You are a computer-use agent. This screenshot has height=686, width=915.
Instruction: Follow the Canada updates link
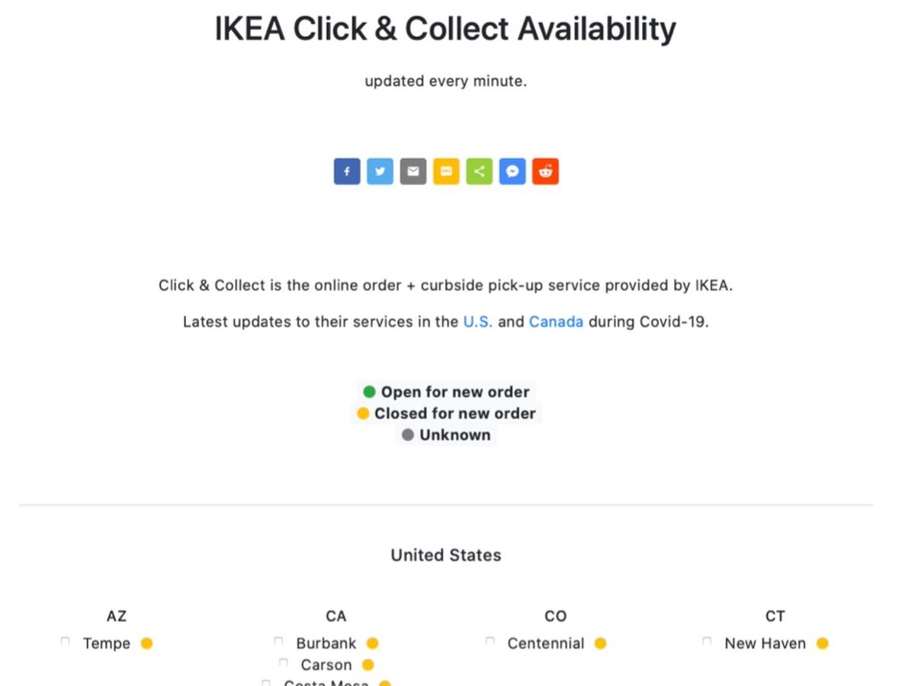[556, 322]
